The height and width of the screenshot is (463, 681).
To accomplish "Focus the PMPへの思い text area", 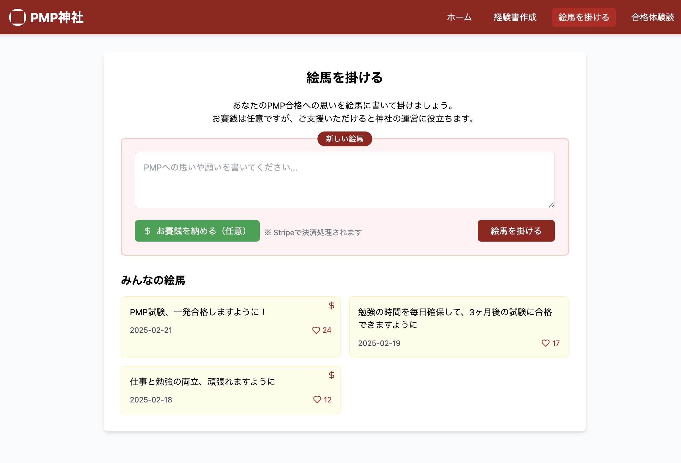I will coord(345,180).
